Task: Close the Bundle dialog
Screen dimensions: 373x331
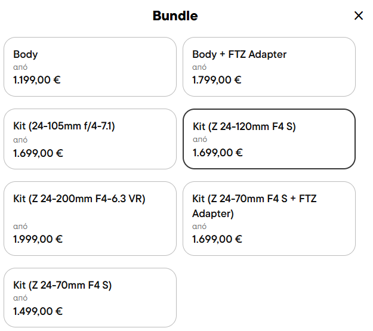Action: click(359, 16)
